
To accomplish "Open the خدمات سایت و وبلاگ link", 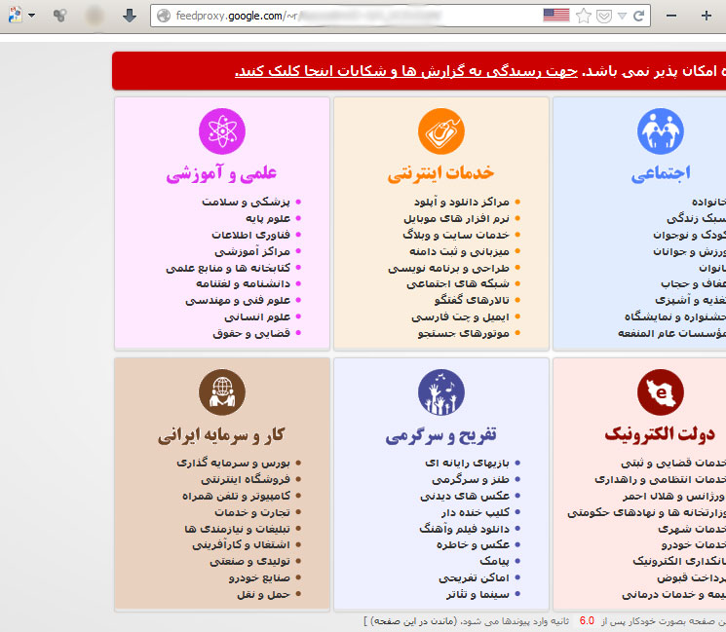I will pyautogui.click(x=456, y=235).
